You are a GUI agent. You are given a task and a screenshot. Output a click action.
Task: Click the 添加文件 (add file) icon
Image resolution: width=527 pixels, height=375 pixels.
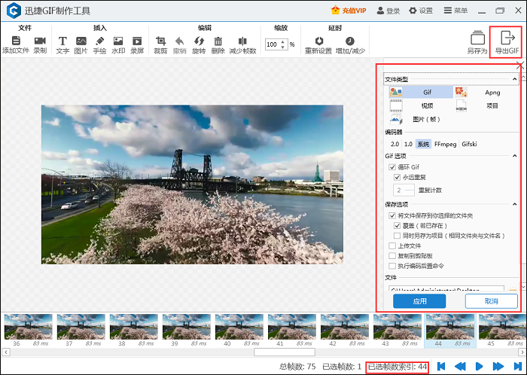click(x=15, y=41)
